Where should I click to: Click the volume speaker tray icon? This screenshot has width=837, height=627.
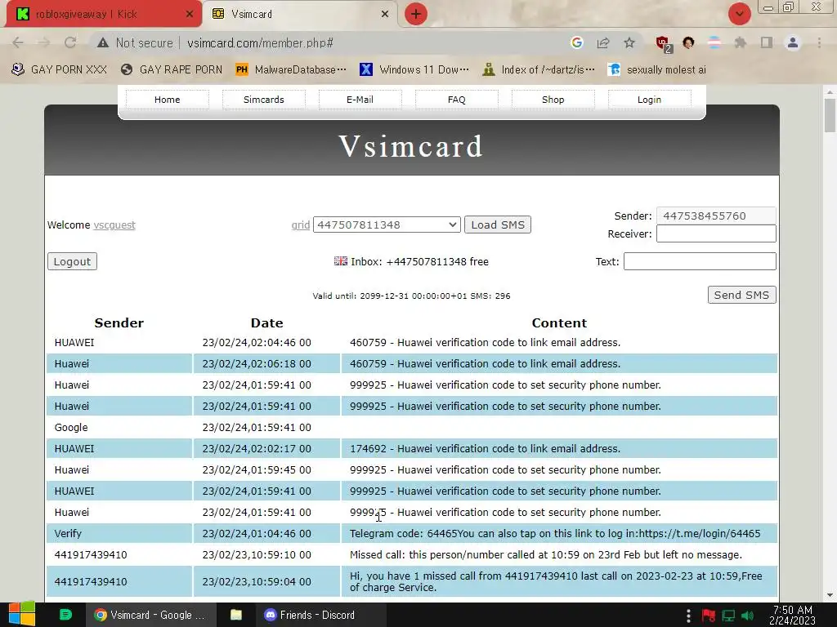click(x=748, y=616)
